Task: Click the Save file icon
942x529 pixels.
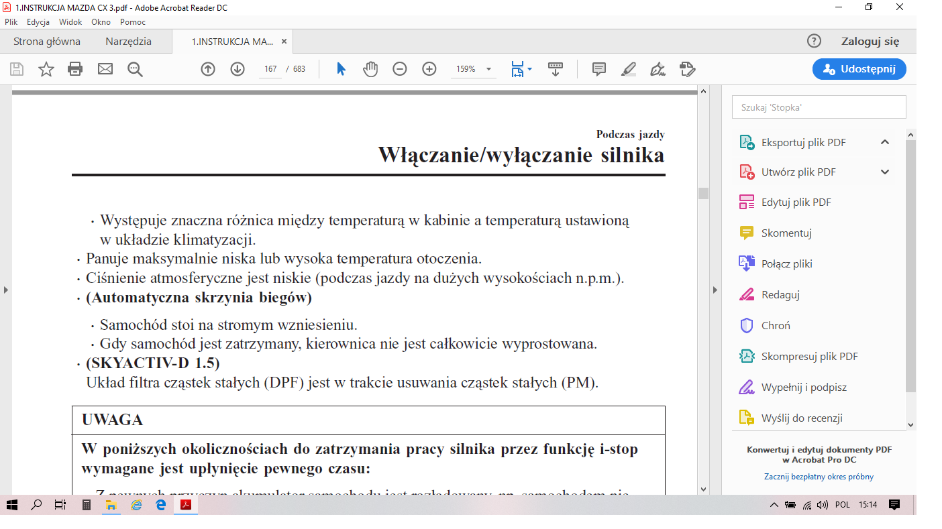Action: click(17, 69)
